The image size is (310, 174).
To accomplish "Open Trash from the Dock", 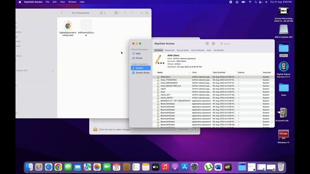I will [281, 167].
